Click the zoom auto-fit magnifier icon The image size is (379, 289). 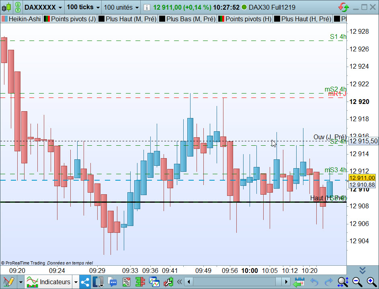(343, 282)
